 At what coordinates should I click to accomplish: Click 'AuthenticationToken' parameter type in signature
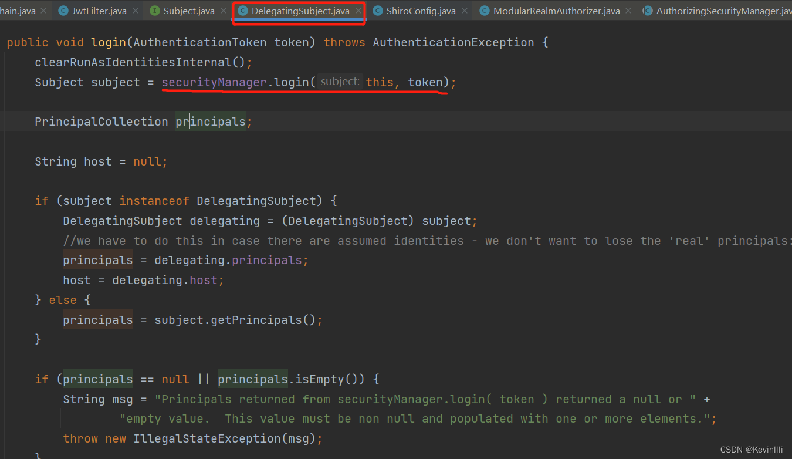tap(201, 42)
